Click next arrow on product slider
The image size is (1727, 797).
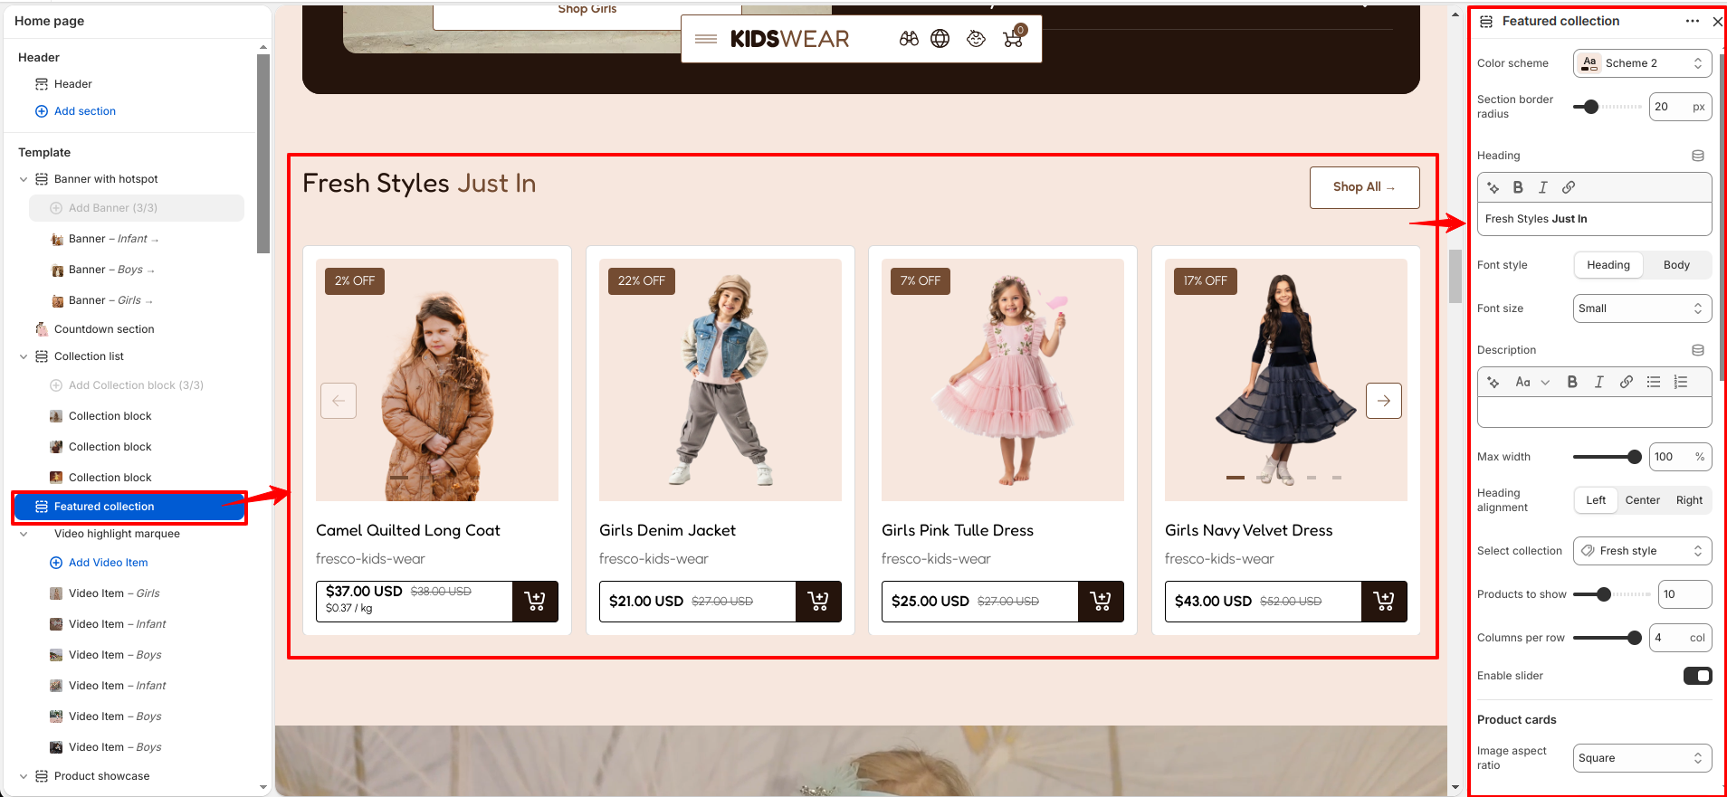tap(1384, 401)
